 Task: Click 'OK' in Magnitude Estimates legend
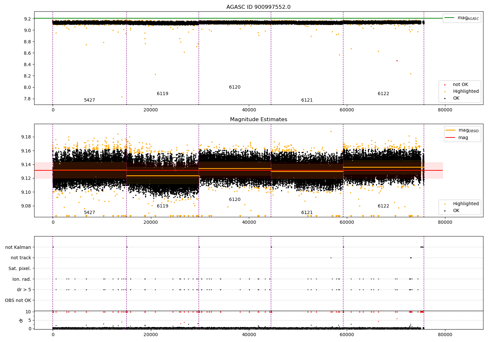tap(456, 211)
